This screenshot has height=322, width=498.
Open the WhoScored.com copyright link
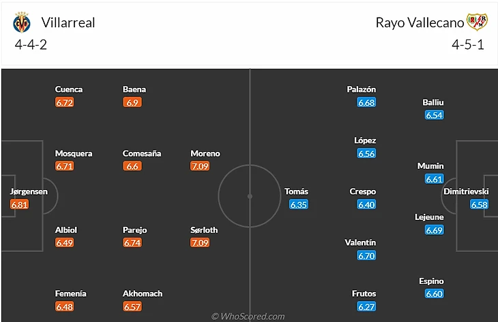click(248, 317)
